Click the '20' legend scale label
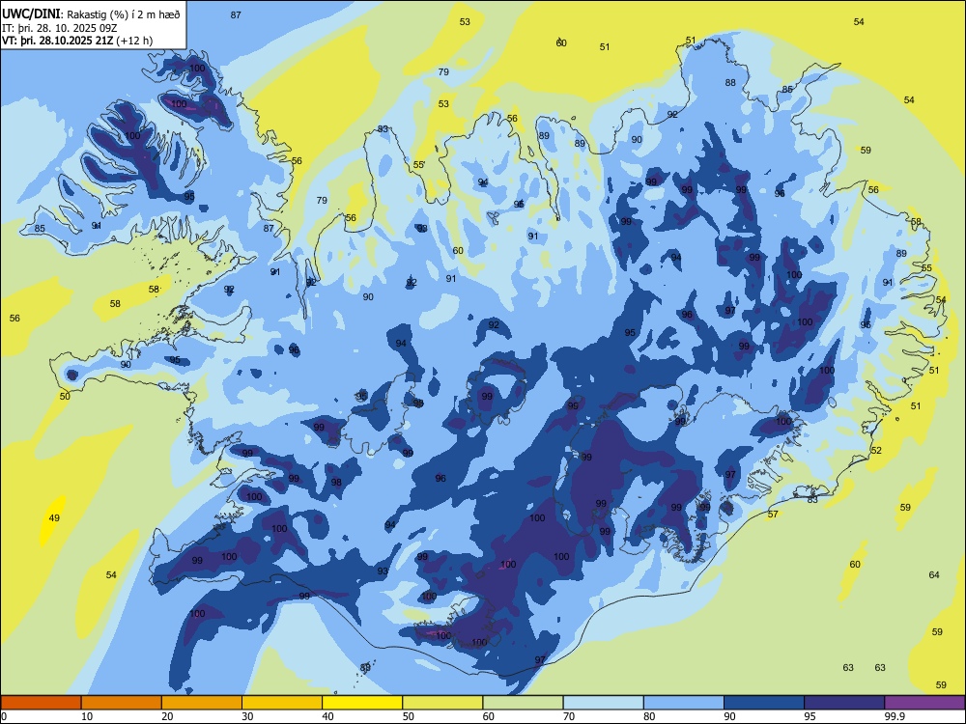This screenshot has width=966, height=724. click(167, 716)
